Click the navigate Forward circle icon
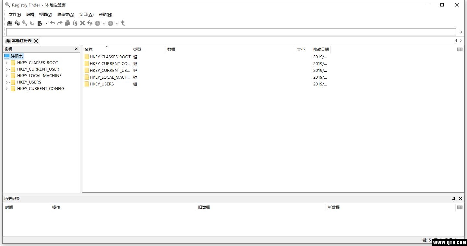The width and height of the screenshot is (467, 246). 111,23
